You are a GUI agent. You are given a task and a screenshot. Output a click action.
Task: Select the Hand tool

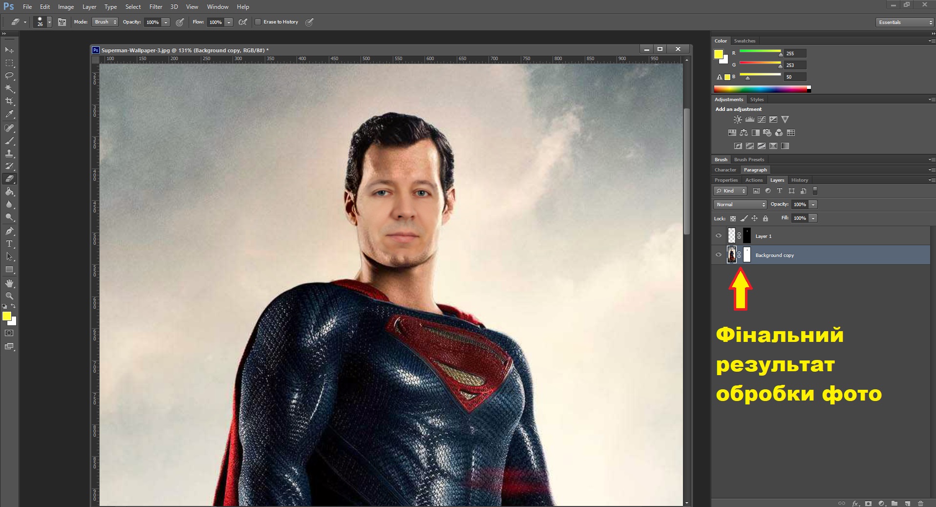point(9,283)
